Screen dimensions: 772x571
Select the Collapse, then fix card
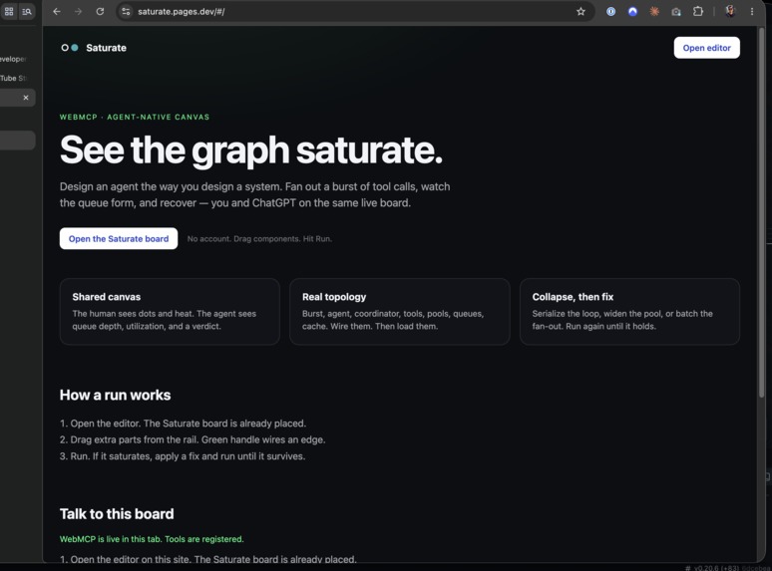click(629, 312)
